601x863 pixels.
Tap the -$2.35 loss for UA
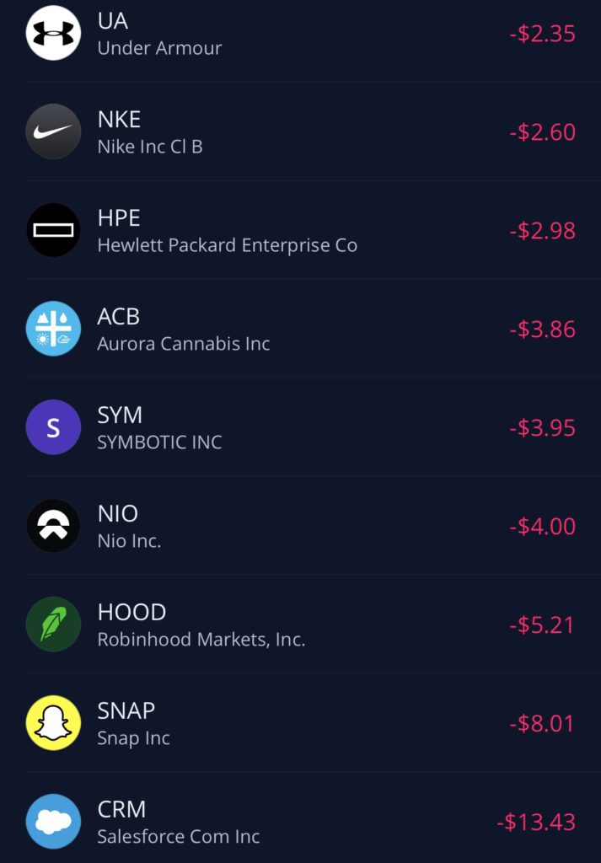tap(542, 34)
